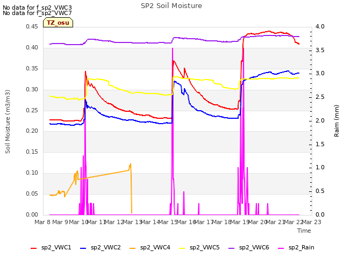Click the 0.25 left axis value

32,110
